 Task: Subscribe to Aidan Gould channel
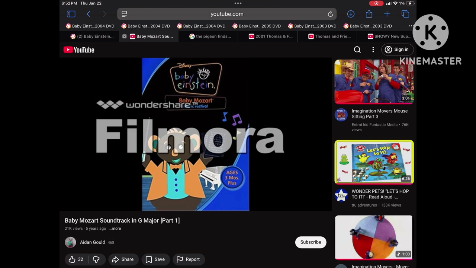(311, 242)
